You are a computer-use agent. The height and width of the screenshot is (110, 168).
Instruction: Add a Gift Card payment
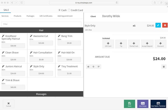coord(108,44)
